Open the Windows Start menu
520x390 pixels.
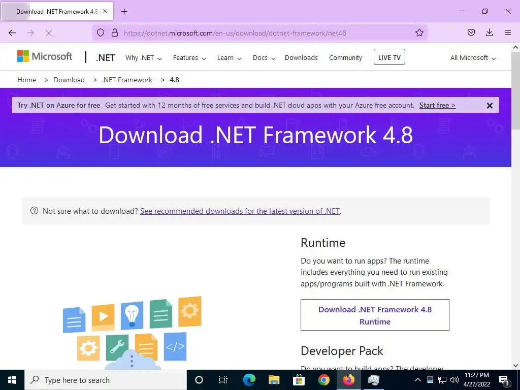(12, 380)
